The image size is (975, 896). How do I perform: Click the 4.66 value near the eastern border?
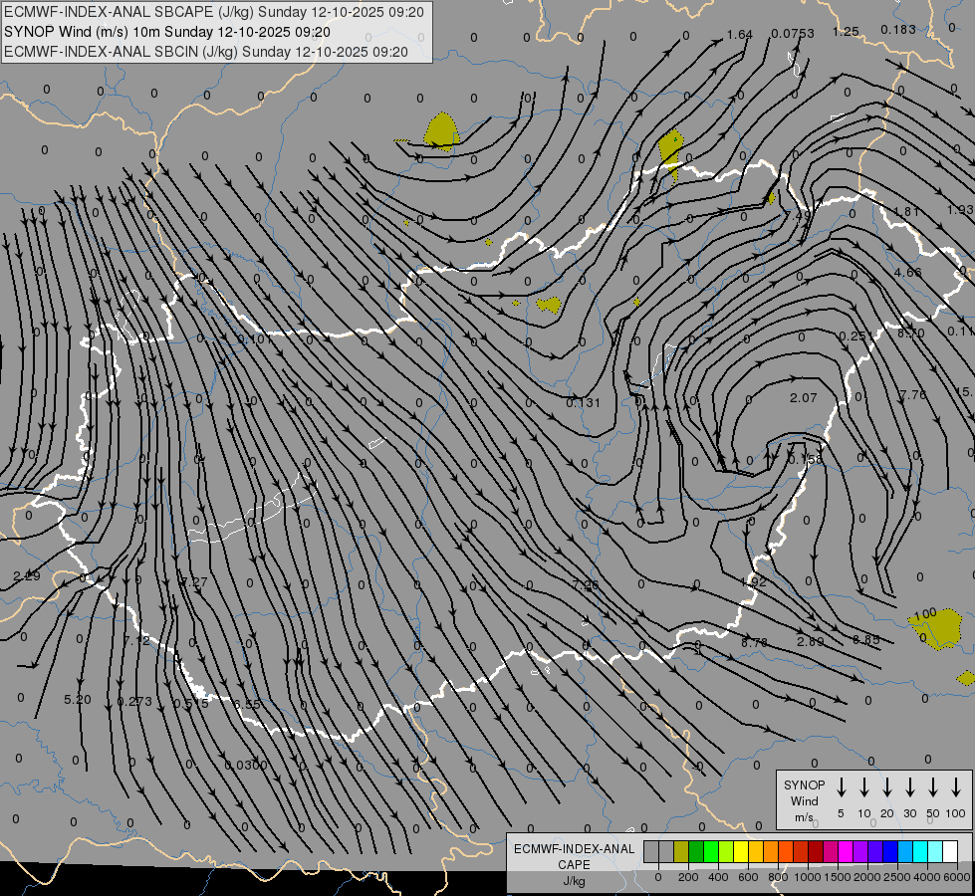[x=907, y=272]
